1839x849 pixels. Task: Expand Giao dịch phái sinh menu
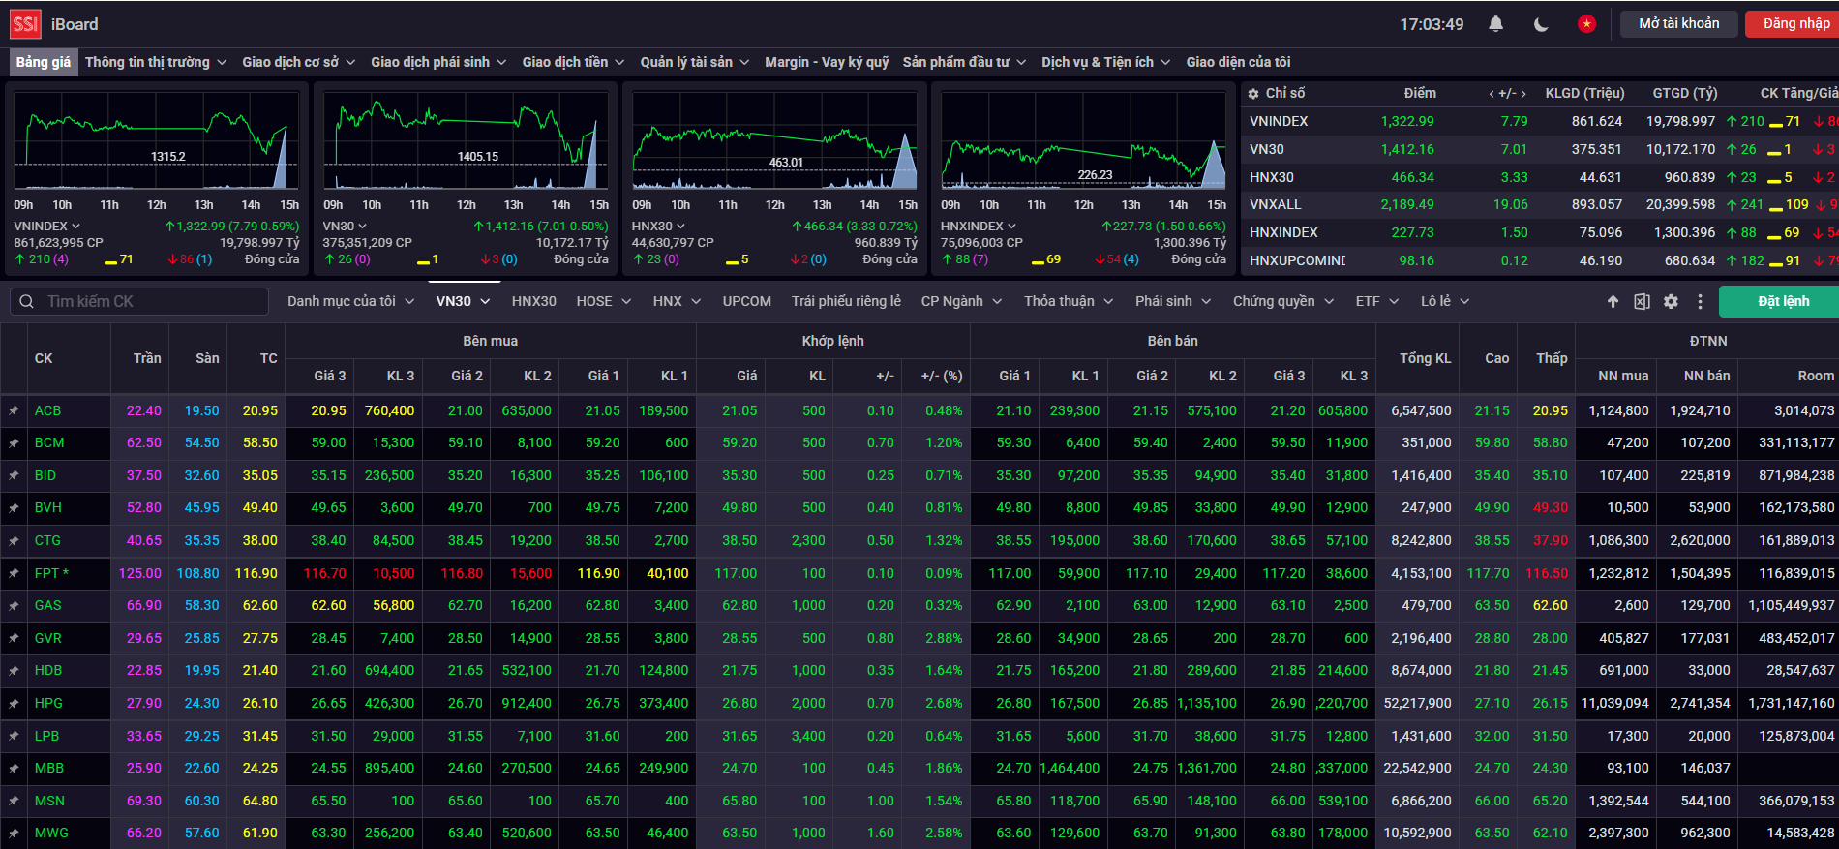pos(438,62)
